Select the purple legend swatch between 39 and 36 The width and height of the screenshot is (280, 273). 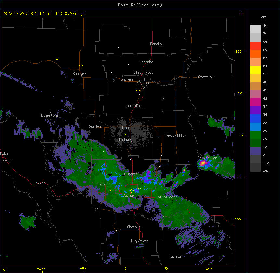255,111
